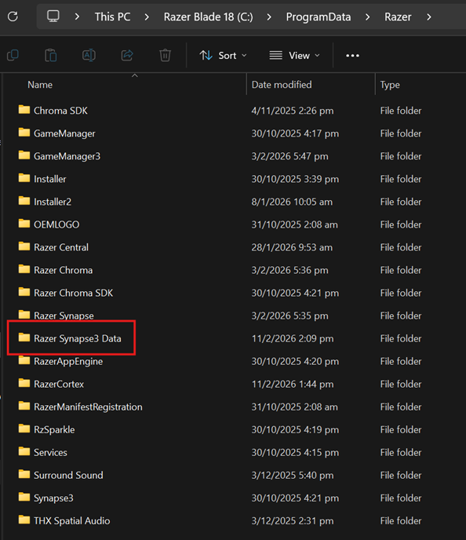
Task: Click the Razer breadcrumb segment
Action: [398, 16]
